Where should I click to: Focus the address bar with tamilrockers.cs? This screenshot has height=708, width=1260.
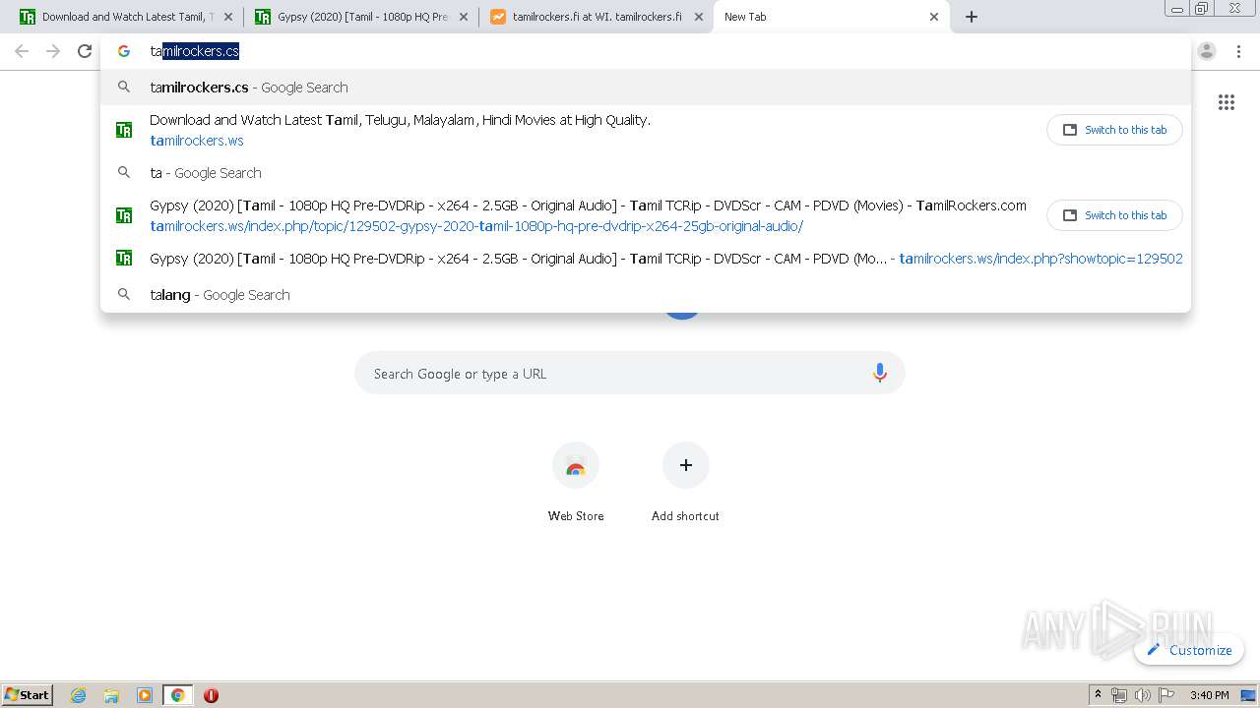645,51
